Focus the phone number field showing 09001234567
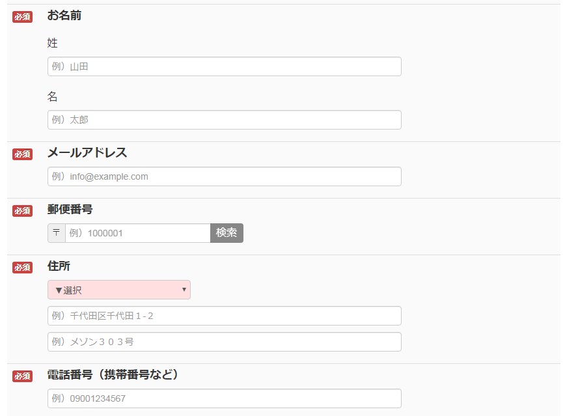The width and height of the screenshot is (565, 416). pos(224,398)
